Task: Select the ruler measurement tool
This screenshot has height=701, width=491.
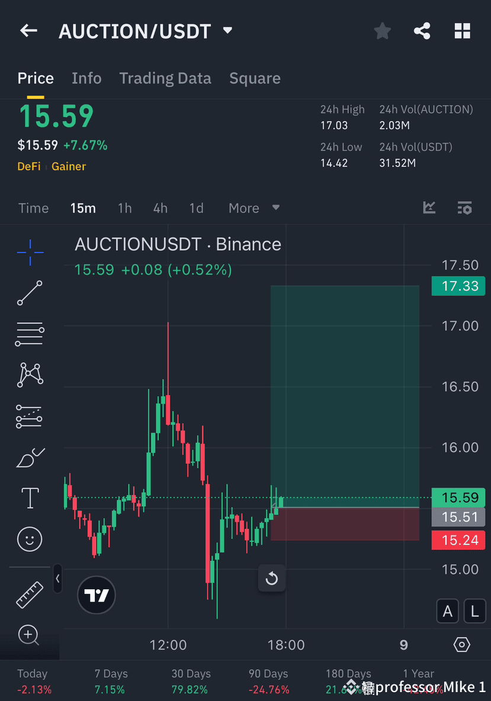Action: [29, 595]
